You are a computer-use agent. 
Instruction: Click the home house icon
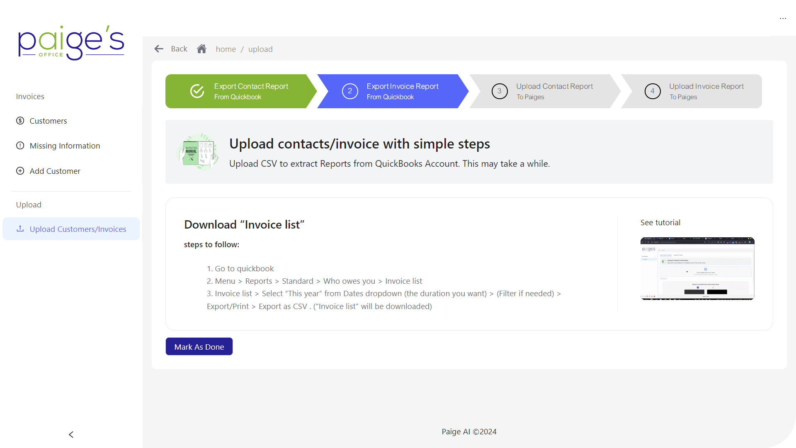tap(201, 49)
